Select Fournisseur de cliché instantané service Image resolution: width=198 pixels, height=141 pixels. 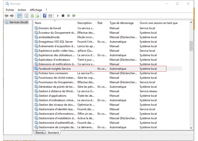(57, 78)
